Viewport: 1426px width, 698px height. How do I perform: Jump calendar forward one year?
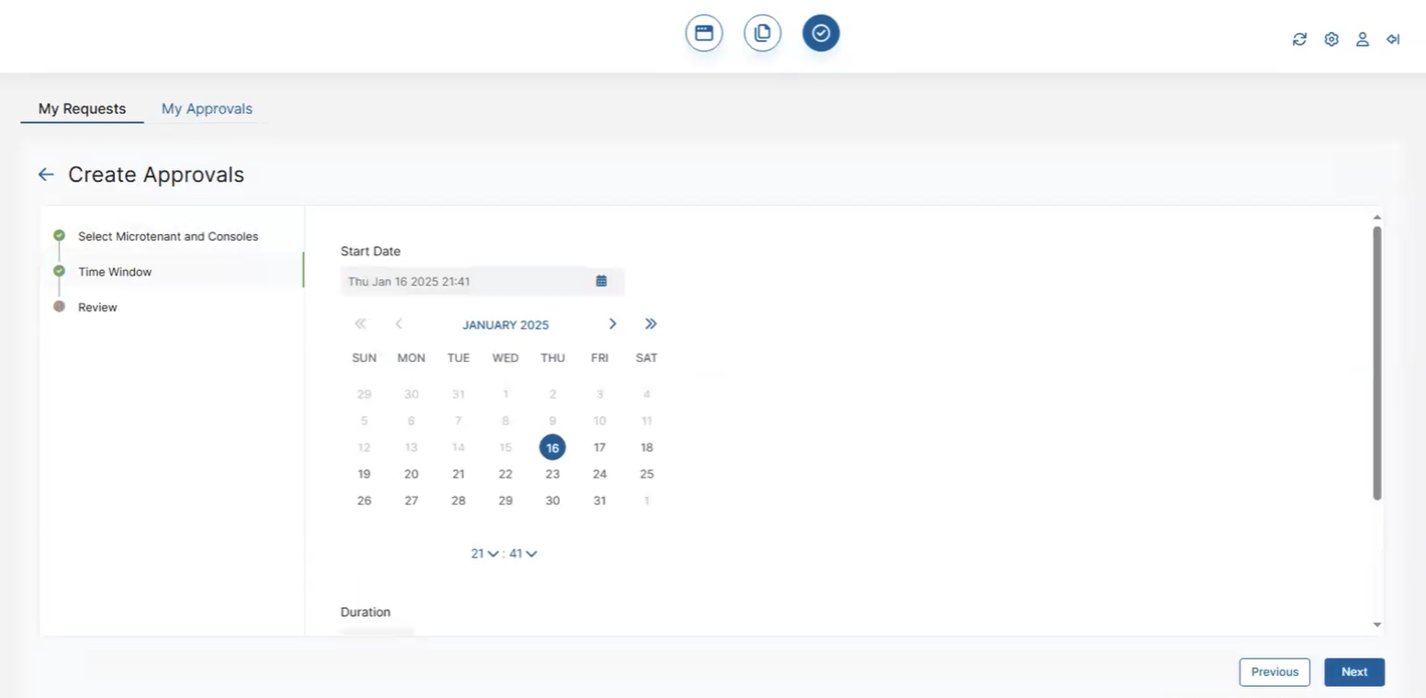pyautogui.click(x=651, y=324)
